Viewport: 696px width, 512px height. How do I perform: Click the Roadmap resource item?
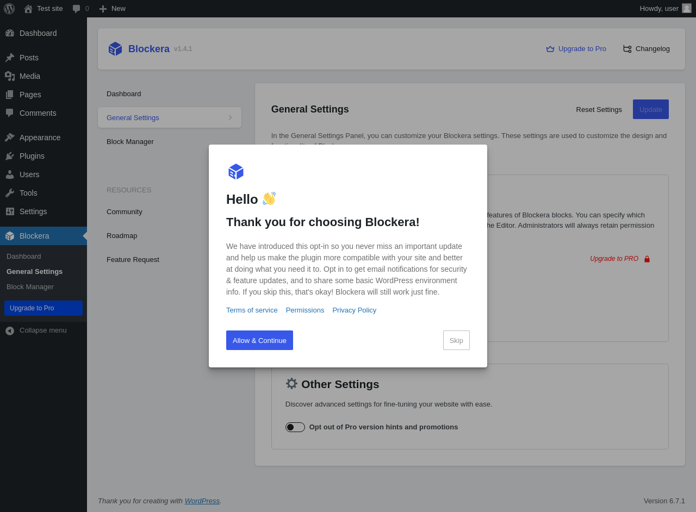(x=122, y=236)
